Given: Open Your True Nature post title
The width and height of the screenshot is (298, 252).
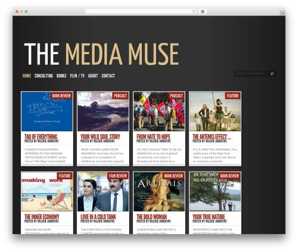Looking at the screenshot, I should tap(209, 217).
